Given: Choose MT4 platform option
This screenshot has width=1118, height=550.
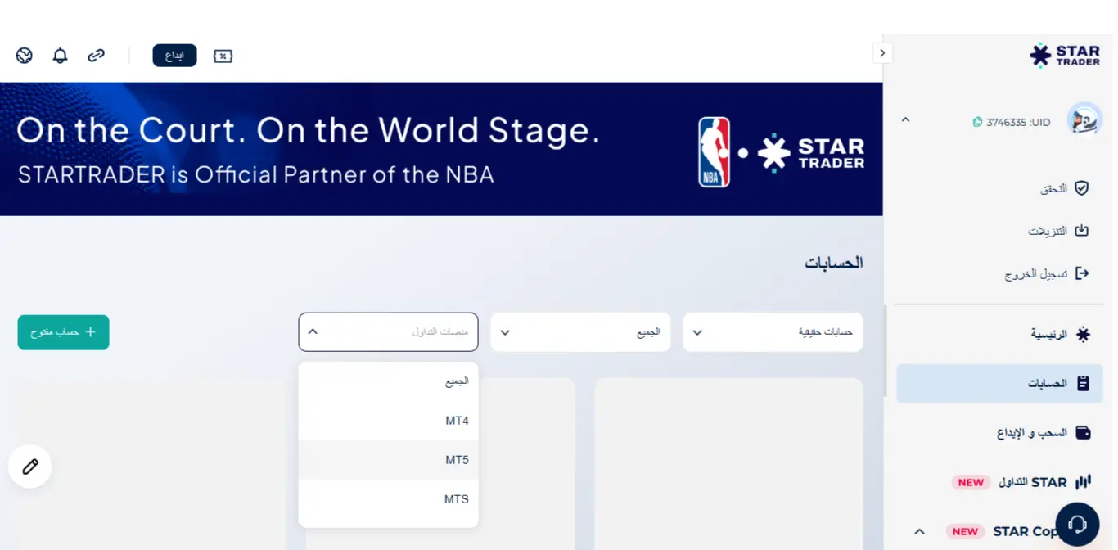Looking at the screenshot, I should coord(388,421).
